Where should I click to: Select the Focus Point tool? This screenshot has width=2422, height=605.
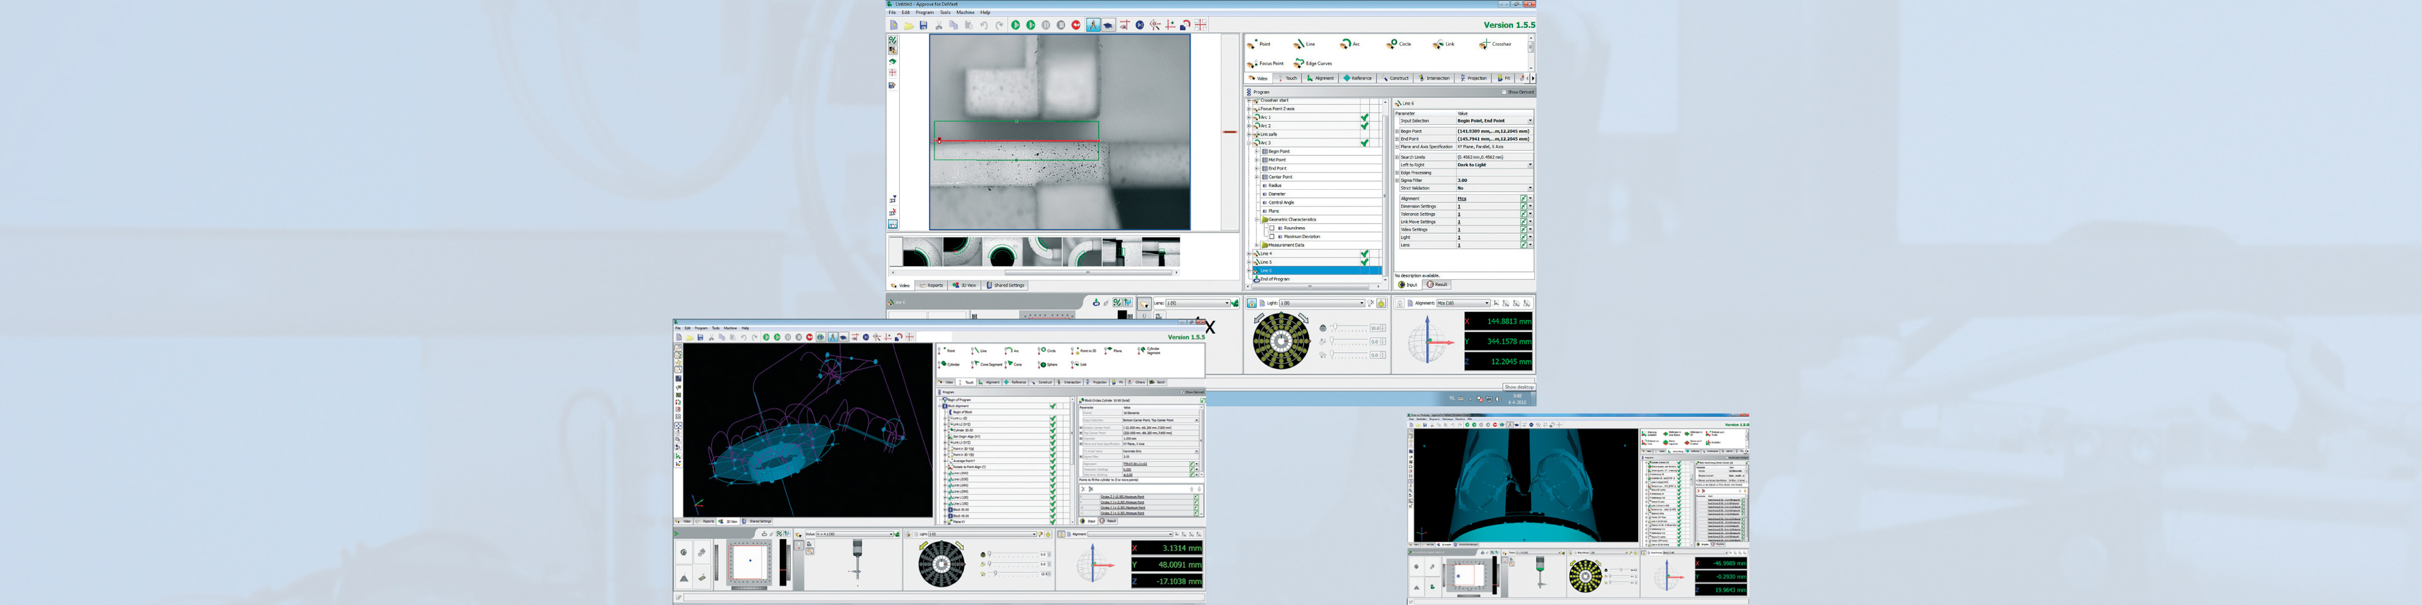(x=1265, y=64)
